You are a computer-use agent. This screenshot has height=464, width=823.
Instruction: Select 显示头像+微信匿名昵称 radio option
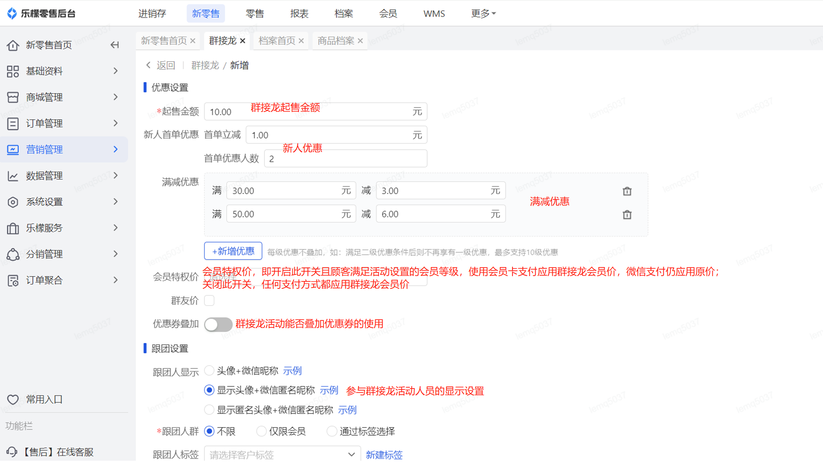(x=209, y=390)
